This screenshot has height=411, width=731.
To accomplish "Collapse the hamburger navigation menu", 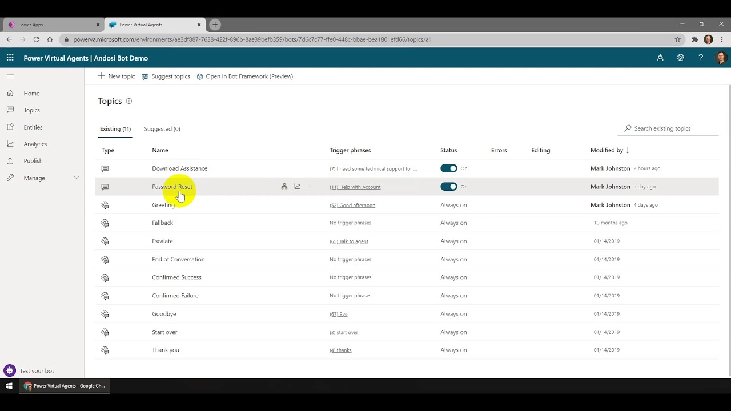I will coord(10,76).
